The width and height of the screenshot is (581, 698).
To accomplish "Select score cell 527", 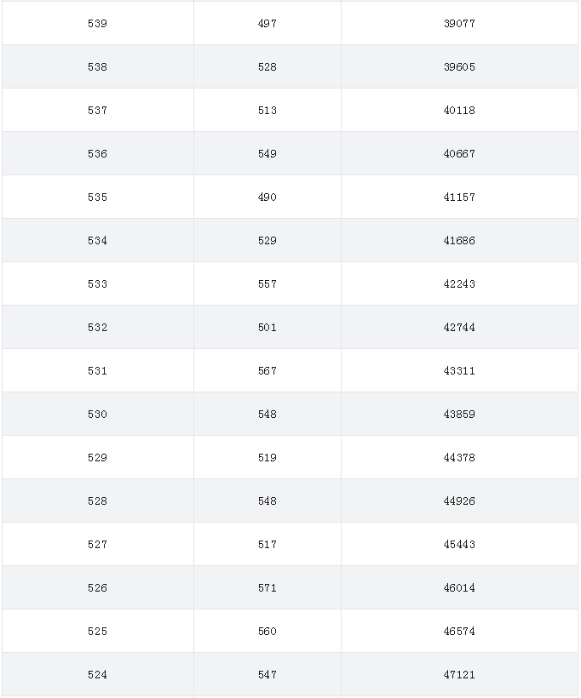I will click(x=98, y=544).
